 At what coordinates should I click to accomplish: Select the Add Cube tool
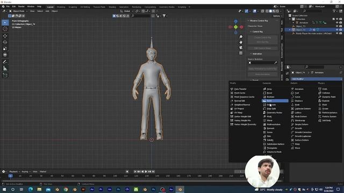pyautogui.click(x=5, y=76)
